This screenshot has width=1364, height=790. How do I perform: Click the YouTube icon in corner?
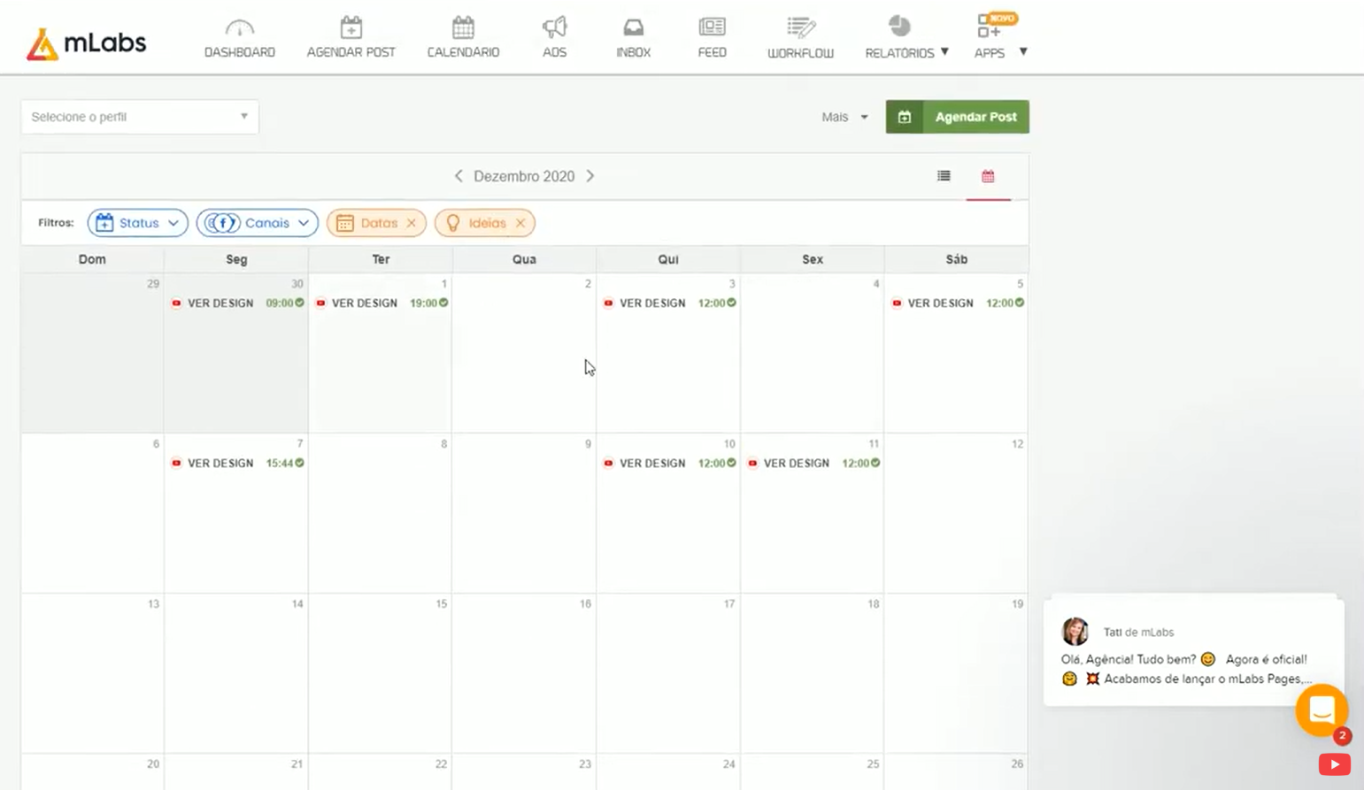point(1335,764)
